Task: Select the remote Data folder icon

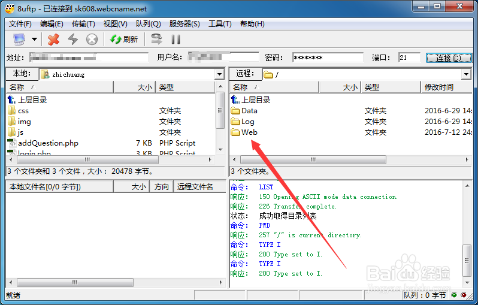Action: tap(235, 110)
